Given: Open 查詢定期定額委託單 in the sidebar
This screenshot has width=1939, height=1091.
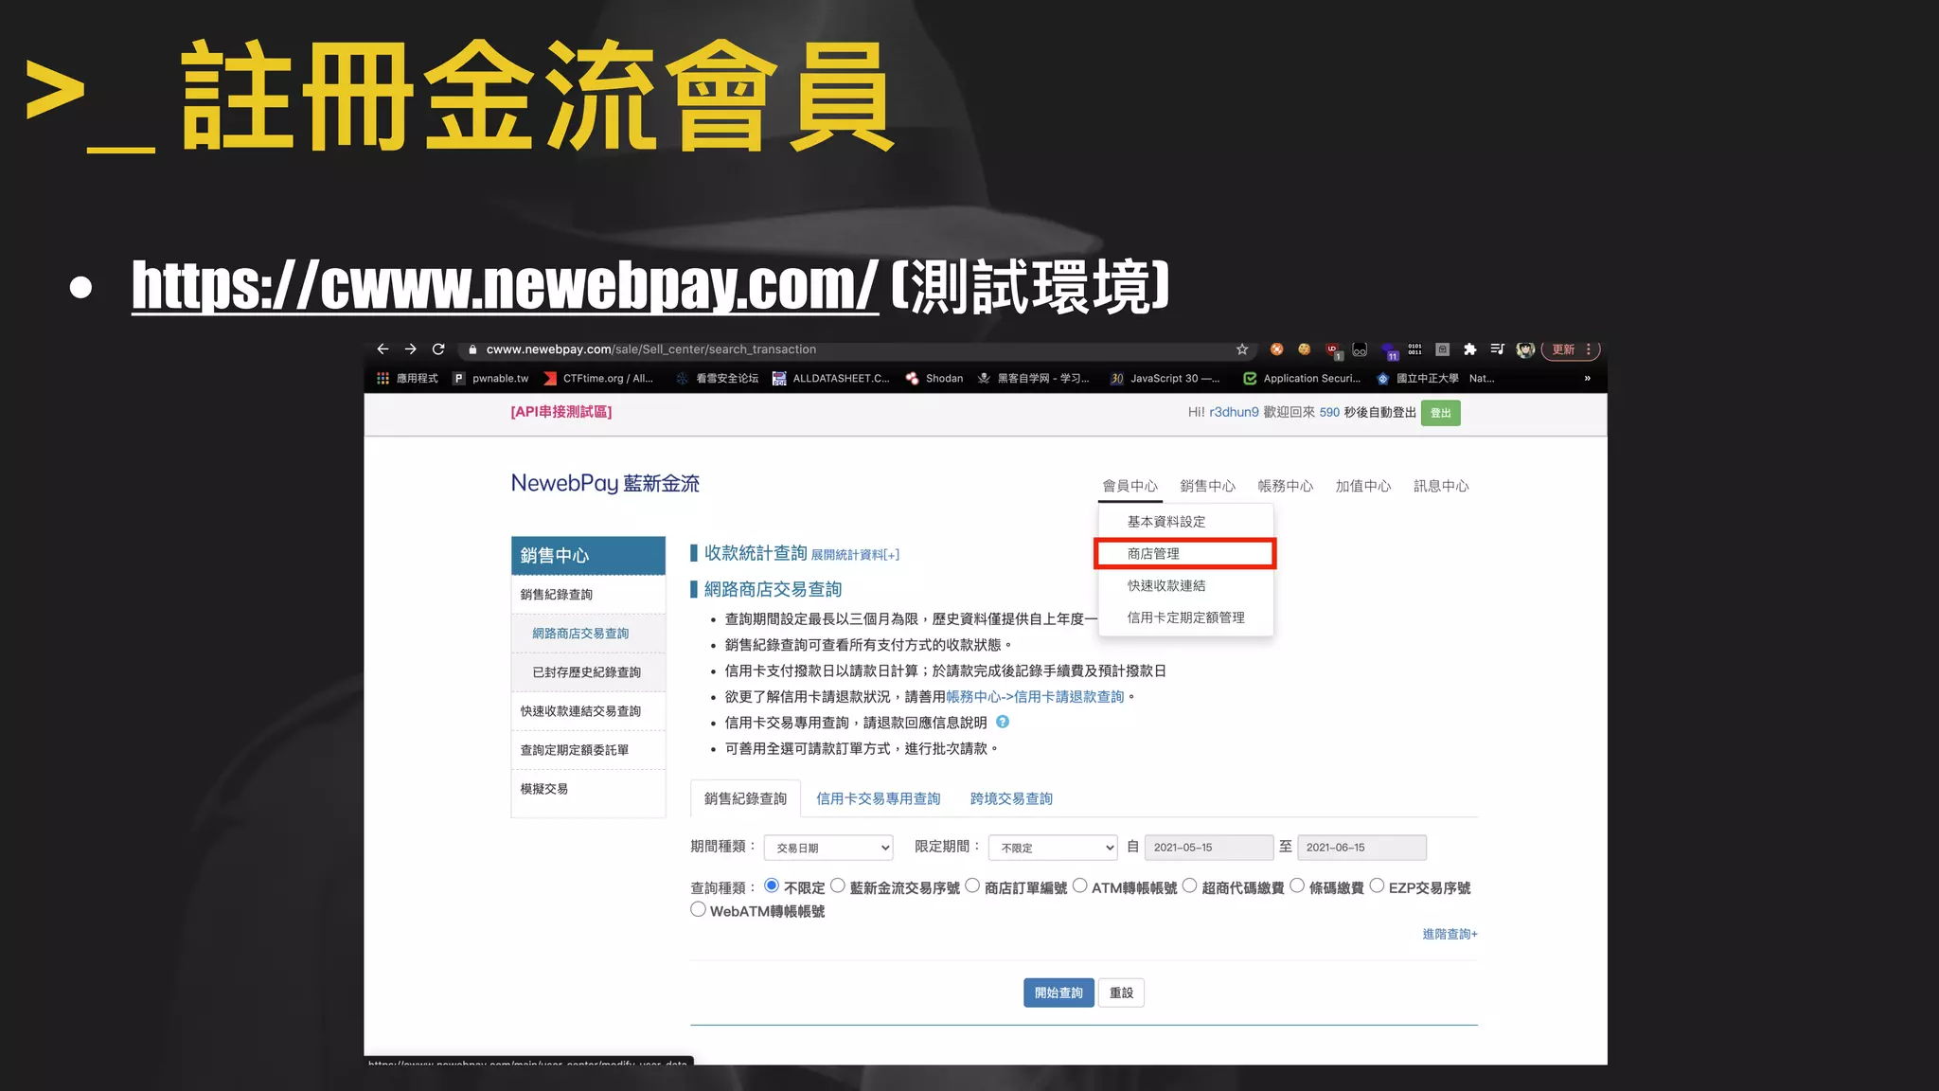Looking at the screenshot, I should tap(588, 750).
